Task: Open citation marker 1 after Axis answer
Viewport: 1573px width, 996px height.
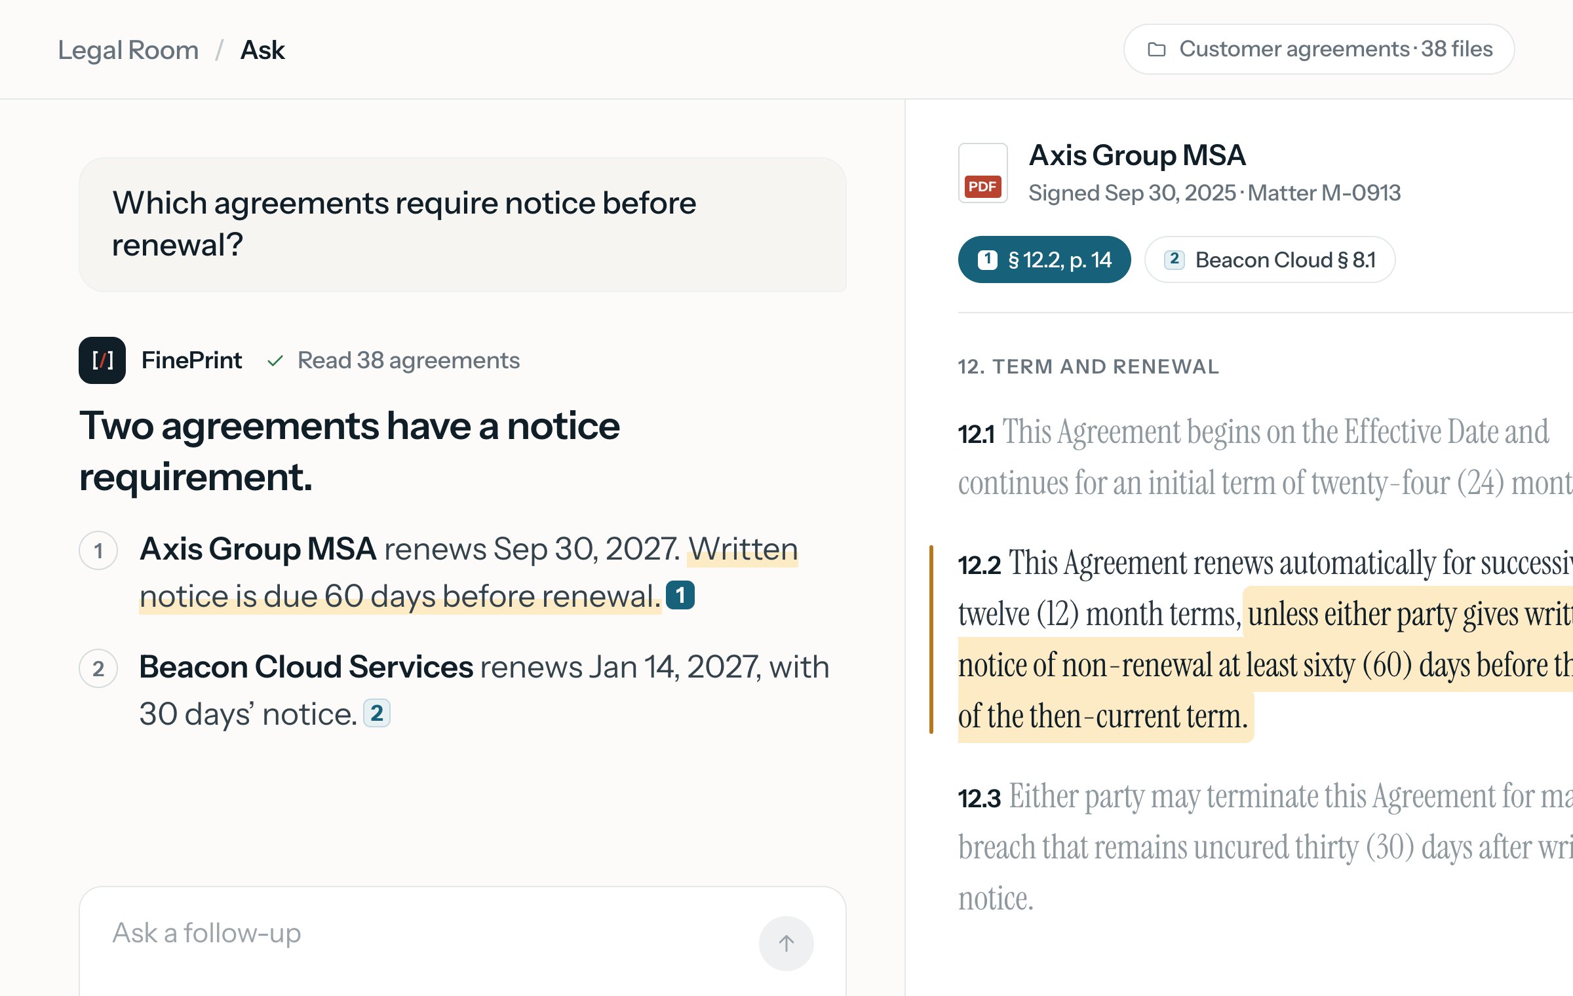Action: coord(680,595)
